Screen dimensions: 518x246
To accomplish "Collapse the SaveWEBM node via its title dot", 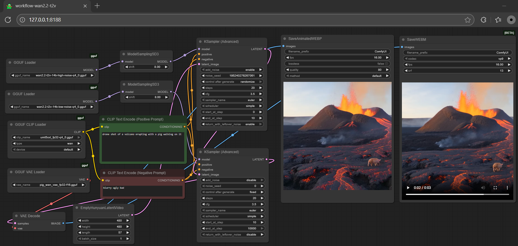I will pos(403,40).
